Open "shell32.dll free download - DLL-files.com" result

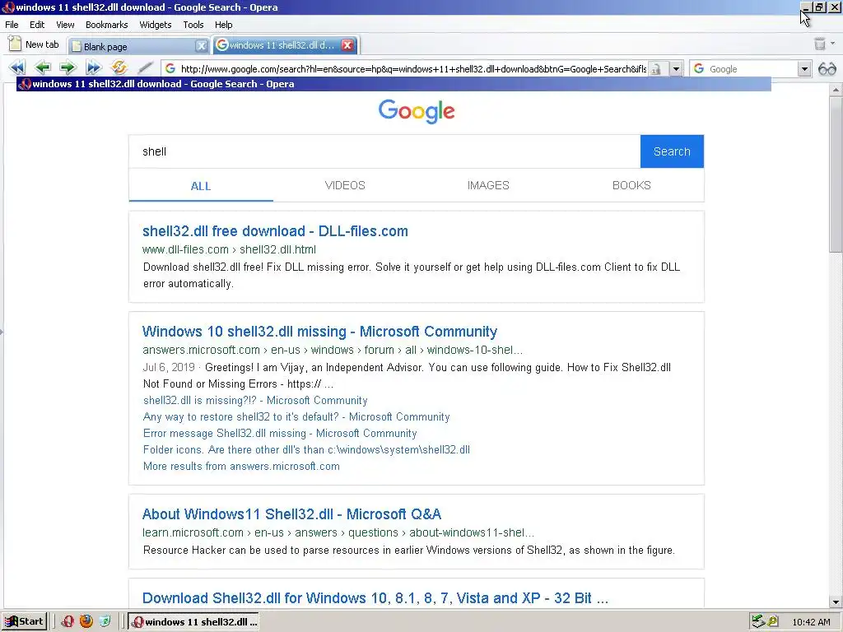coord(275,231)
